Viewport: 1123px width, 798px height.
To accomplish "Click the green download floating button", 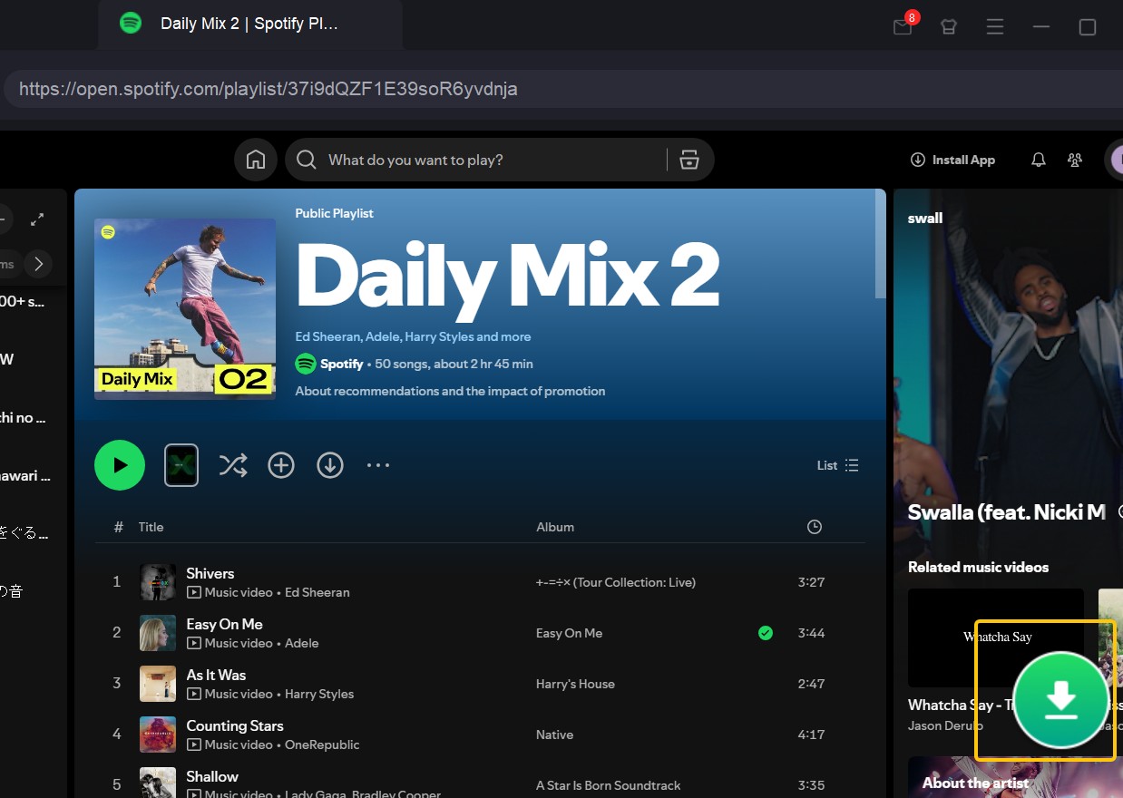I will pos(1060,699).
